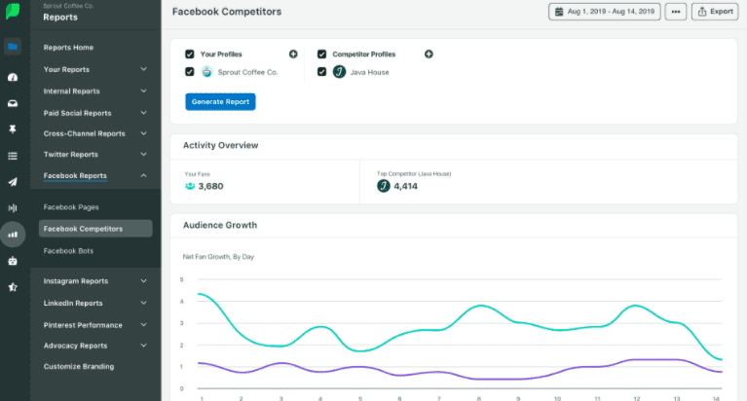Image resolution: width=747 pixels, height=401 pixels.
Task: Click the pin icon in the left rail
Action: 13,128
